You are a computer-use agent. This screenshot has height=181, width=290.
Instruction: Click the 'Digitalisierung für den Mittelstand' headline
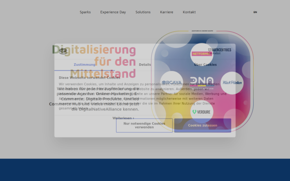coord(94,61)
